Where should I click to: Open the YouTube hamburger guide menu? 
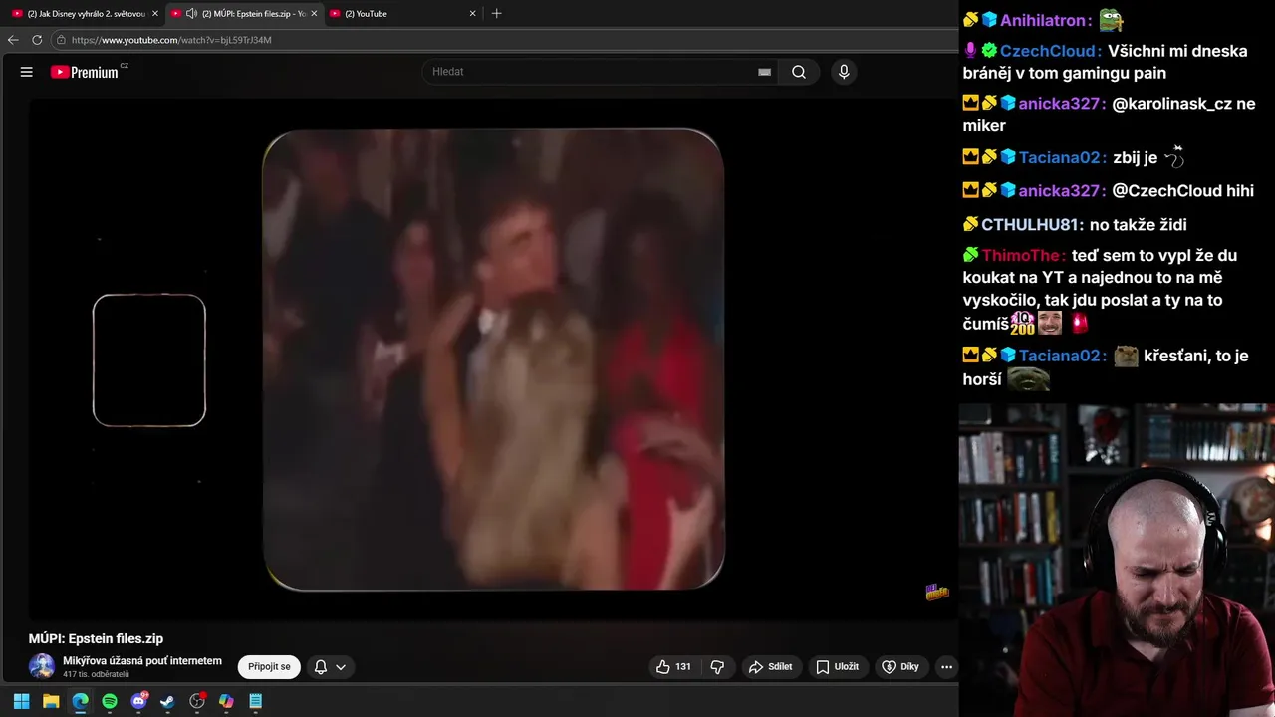[27, 72]
